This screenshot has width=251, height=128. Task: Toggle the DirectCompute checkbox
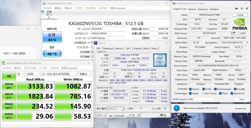point(215,89)
